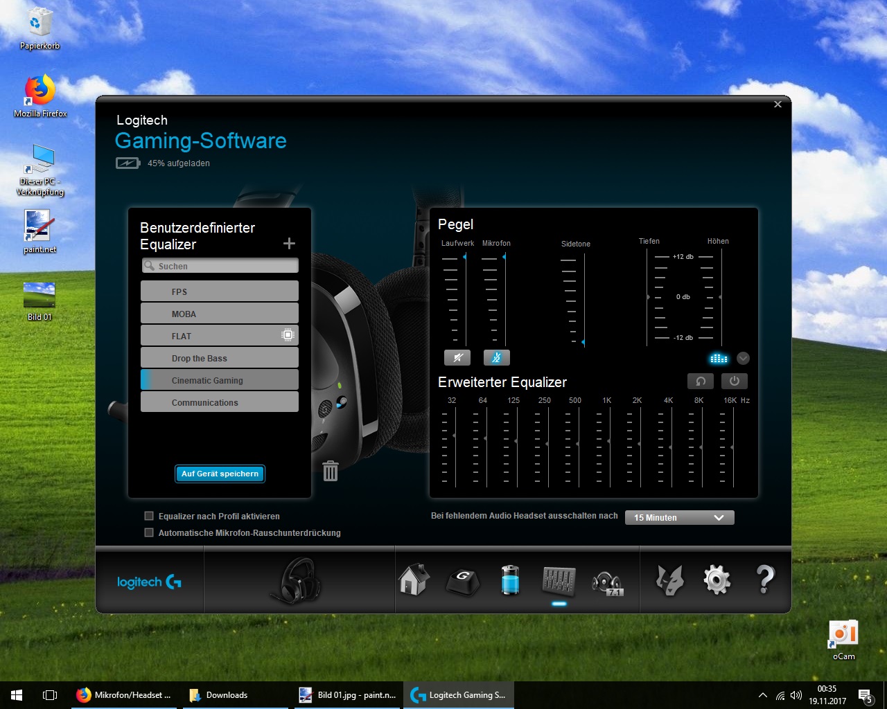Select paint.net desktop icon
Image resolution: width=887 pixels, height=709 pixels.
(x=39, y=232)
